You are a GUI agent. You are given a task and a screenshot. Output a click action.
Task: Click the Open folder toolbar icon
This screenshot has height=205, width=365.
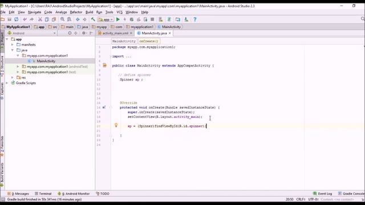[2, 19]
